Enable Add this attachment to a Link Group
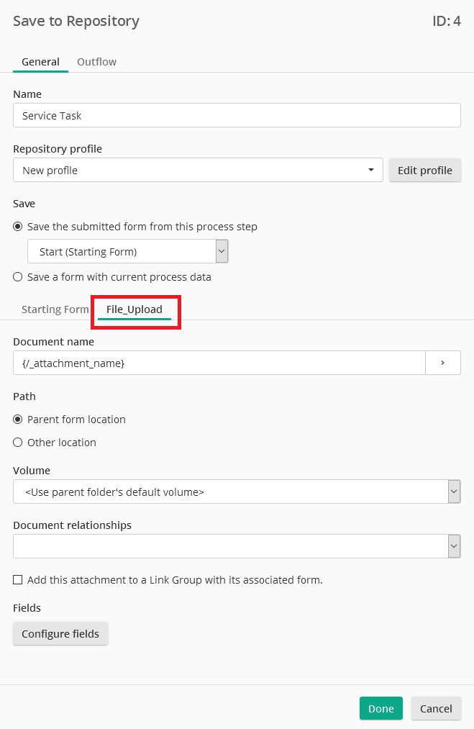 (18, 580)
